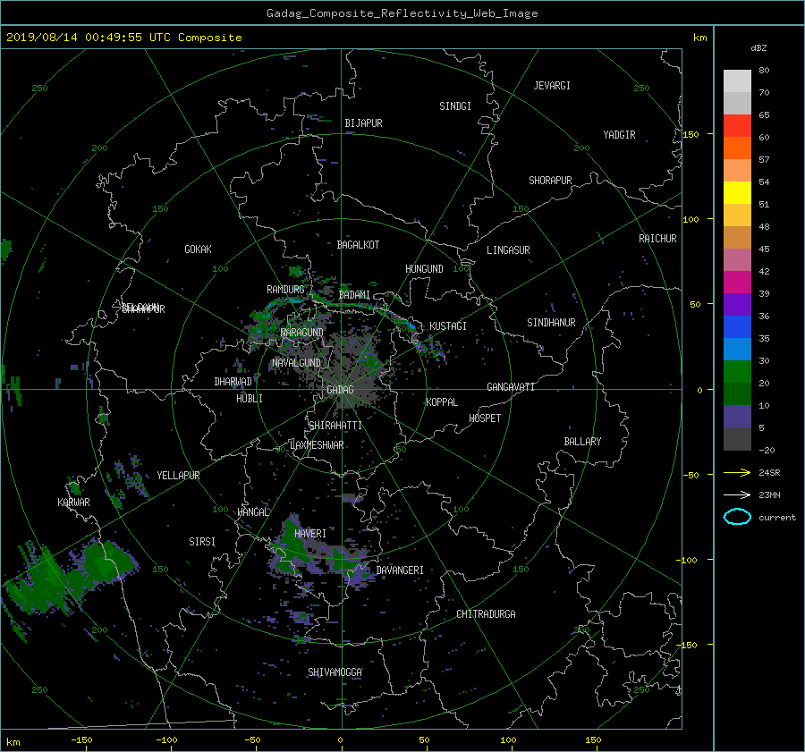The width and height of the screenshot is (805, 752).
Task: Click the LINGASUR city label
Action: click(508, 250)
